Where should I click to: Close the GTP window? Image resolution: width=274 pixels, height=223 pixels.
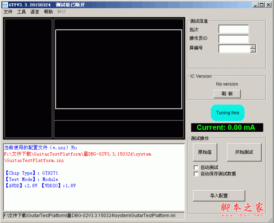(x=269, y=5)
